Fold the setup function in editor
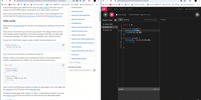Screen dimensions: 201x100 122,29
